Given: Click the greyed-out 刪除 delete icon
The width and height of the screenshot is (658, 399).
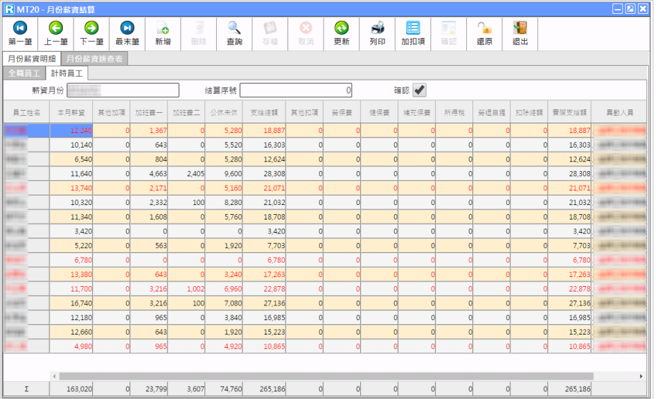Looking at the screenshot, I should (199, 33).
